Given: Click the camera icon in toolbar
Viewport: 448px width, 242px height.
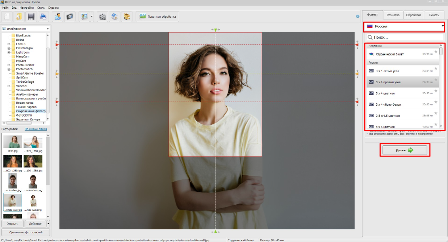Looking at the screenshot, I should [70, 17].
